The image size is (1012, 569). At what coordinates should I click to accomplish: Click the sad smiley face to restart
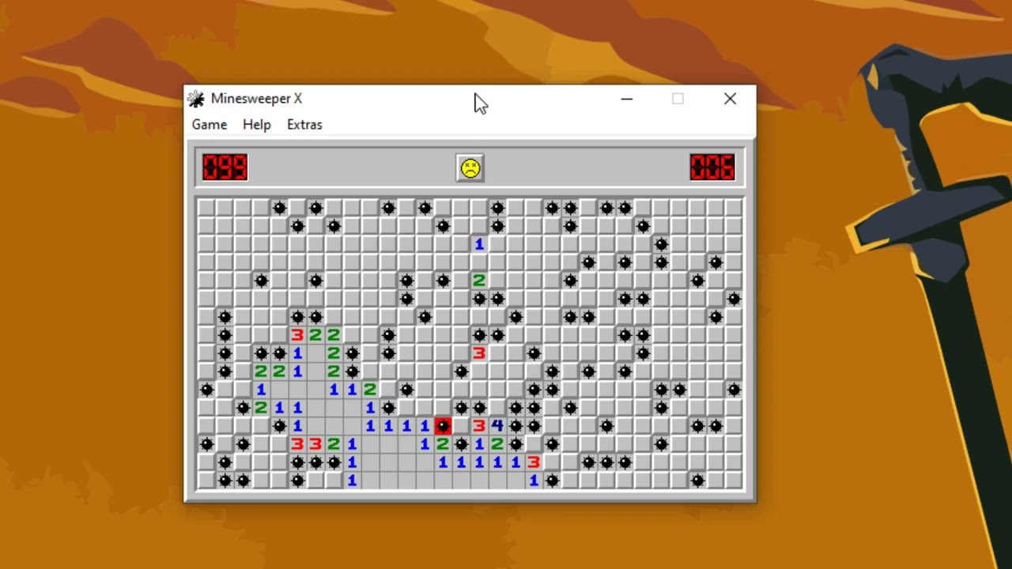(x=470, y=168)
